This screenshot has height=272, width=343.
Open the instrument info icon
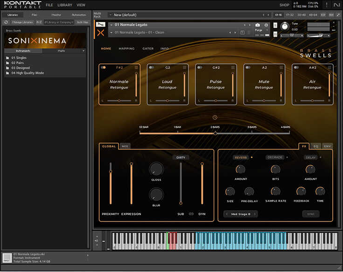point(266,25)
